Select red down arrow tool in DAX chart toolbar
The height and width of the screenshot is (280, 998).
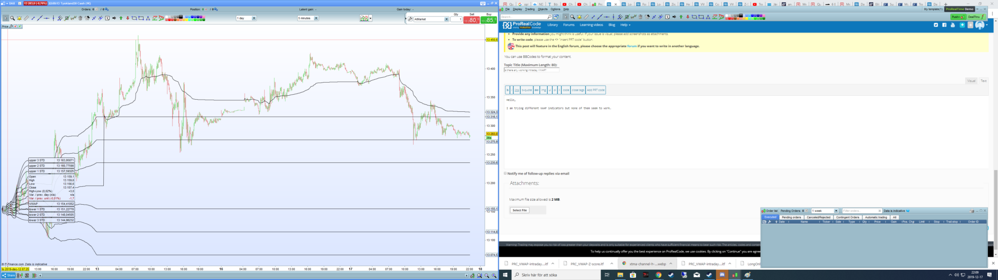[128, 18]
